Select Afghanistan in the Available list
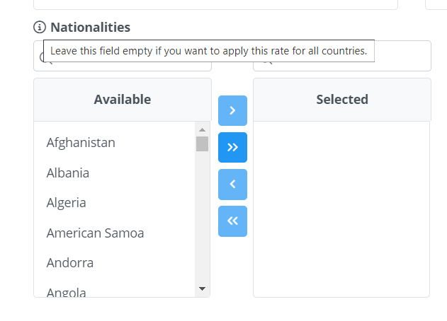447x321 pixels. (x=81, y=143)
